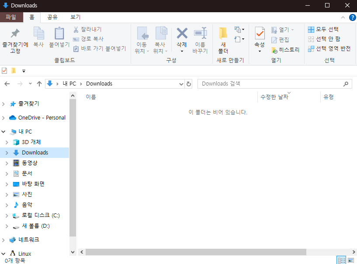Click the blue help question mark icon
Image resolution: width=357 pixels, height=264 pixels.
[352, 17]
